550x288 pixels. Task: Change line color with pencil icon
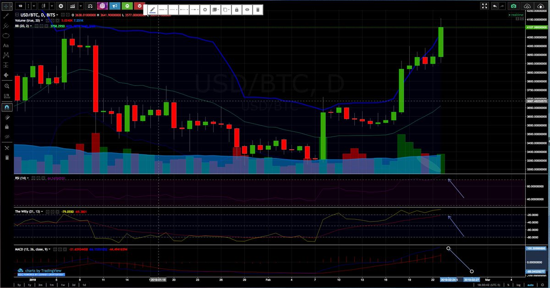[152, 10]
